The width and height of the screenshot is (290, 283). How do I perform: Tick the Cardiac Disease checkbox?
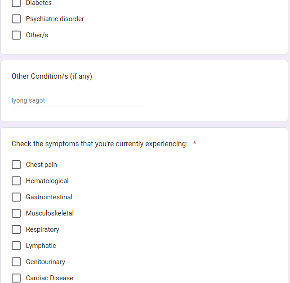tap(16, 278)
